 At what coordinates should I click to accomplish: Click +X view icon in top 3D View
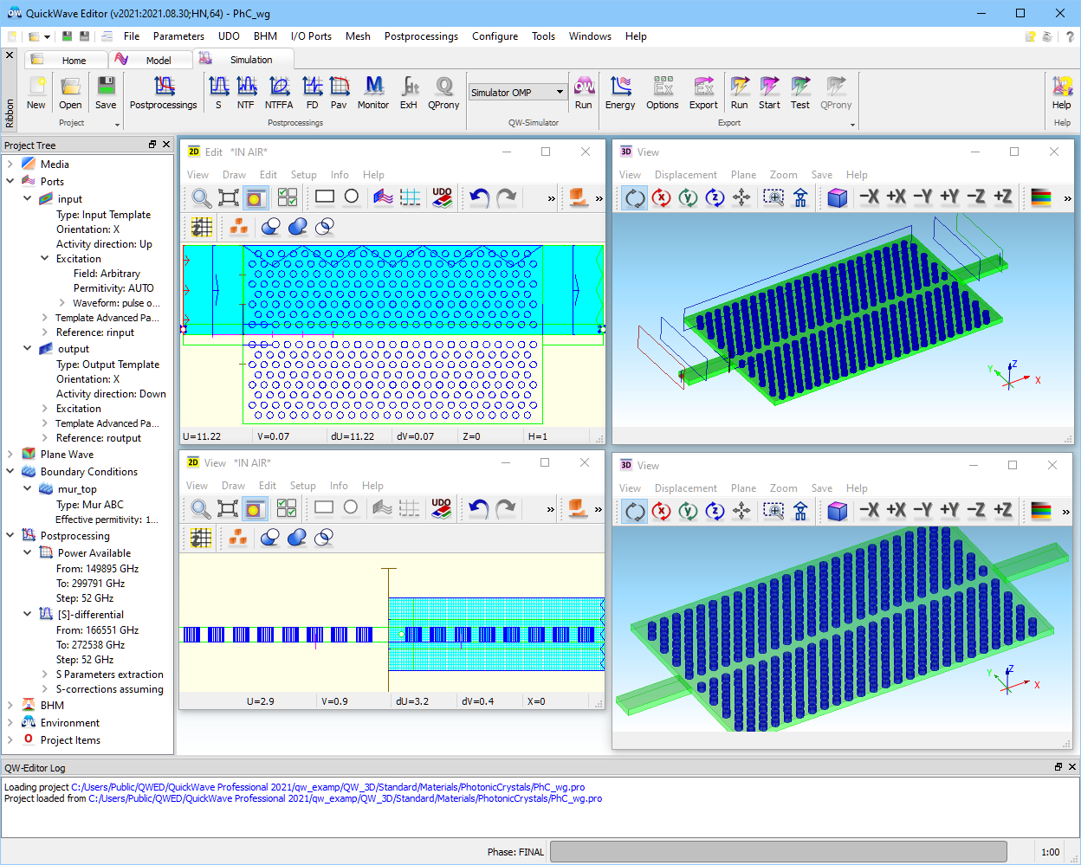[x=897, y=197]
